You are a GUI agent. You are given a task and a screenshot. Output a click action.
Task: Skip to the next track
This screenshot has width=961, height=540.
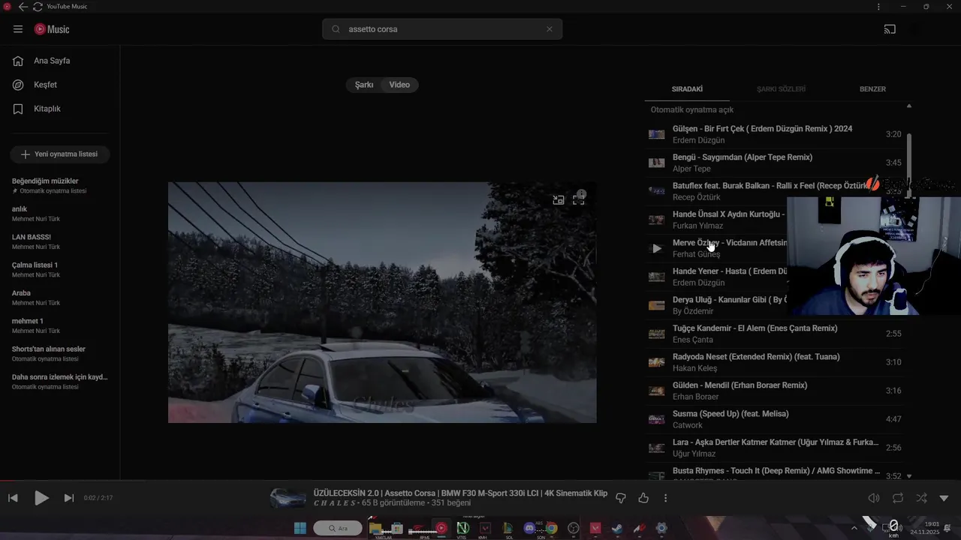coord(69,498)
